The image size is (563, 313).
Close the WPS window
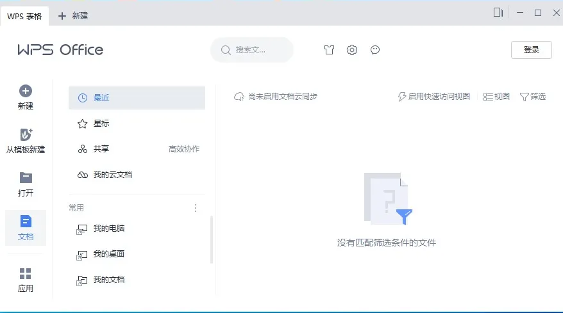[x=556, y=13]
